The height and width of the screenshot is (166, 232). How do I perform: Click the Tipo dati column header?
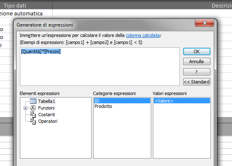(15, 6)
